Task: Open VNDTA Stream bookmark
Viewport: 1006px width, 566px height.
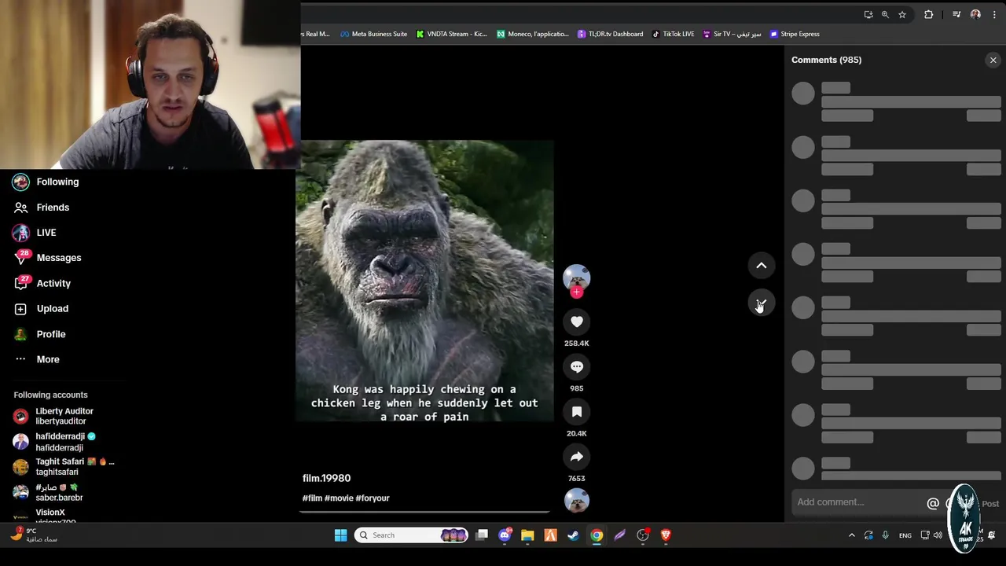Action: pos(452,34)
